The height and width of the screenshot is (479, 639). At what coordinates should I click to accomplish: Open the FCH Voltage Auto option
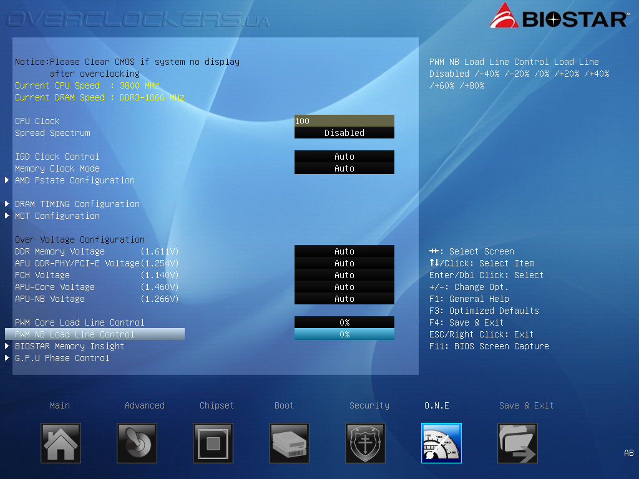click(x=344, y=275)
